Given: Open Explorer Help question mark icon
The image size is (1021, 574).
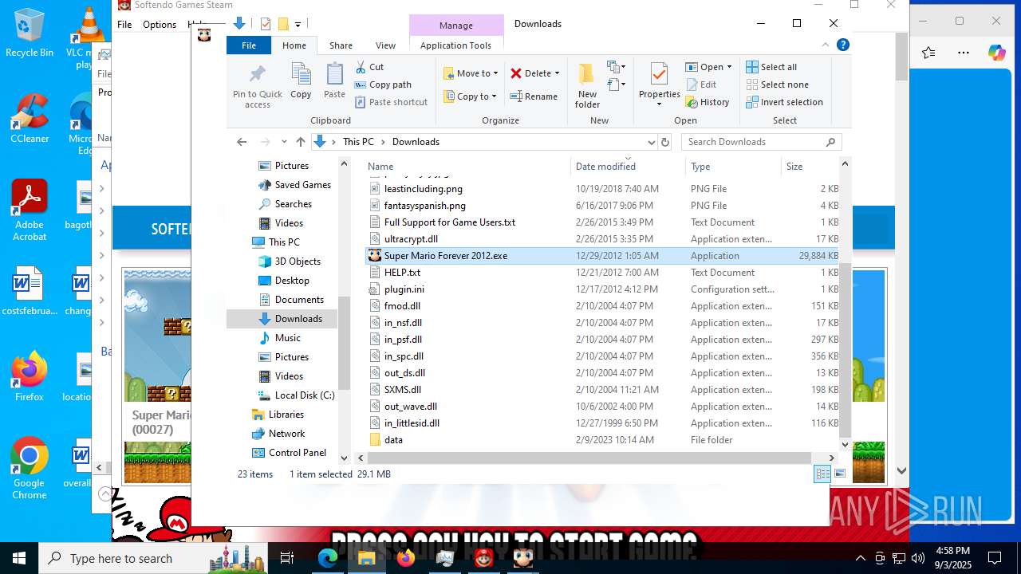Looking at the screenshot, I should pos(843,45).
